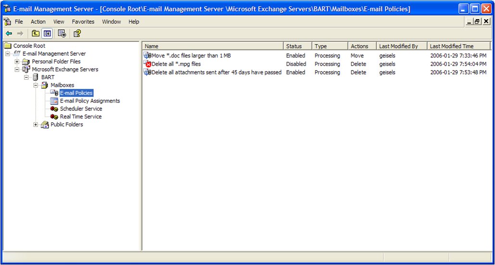Expand the Personal Folder Files node
Viewport: 495px width, 265px height.
(17, 61)
